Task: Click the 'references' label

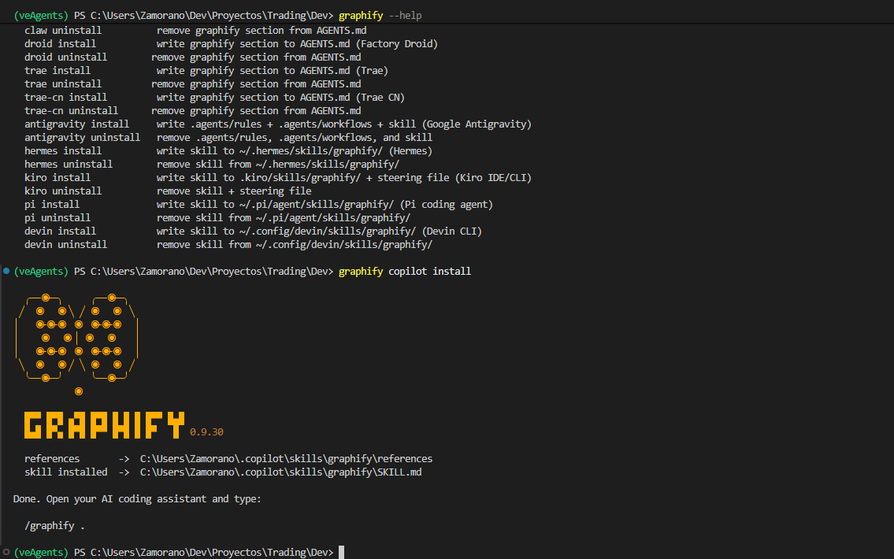Action: [52, 459]
